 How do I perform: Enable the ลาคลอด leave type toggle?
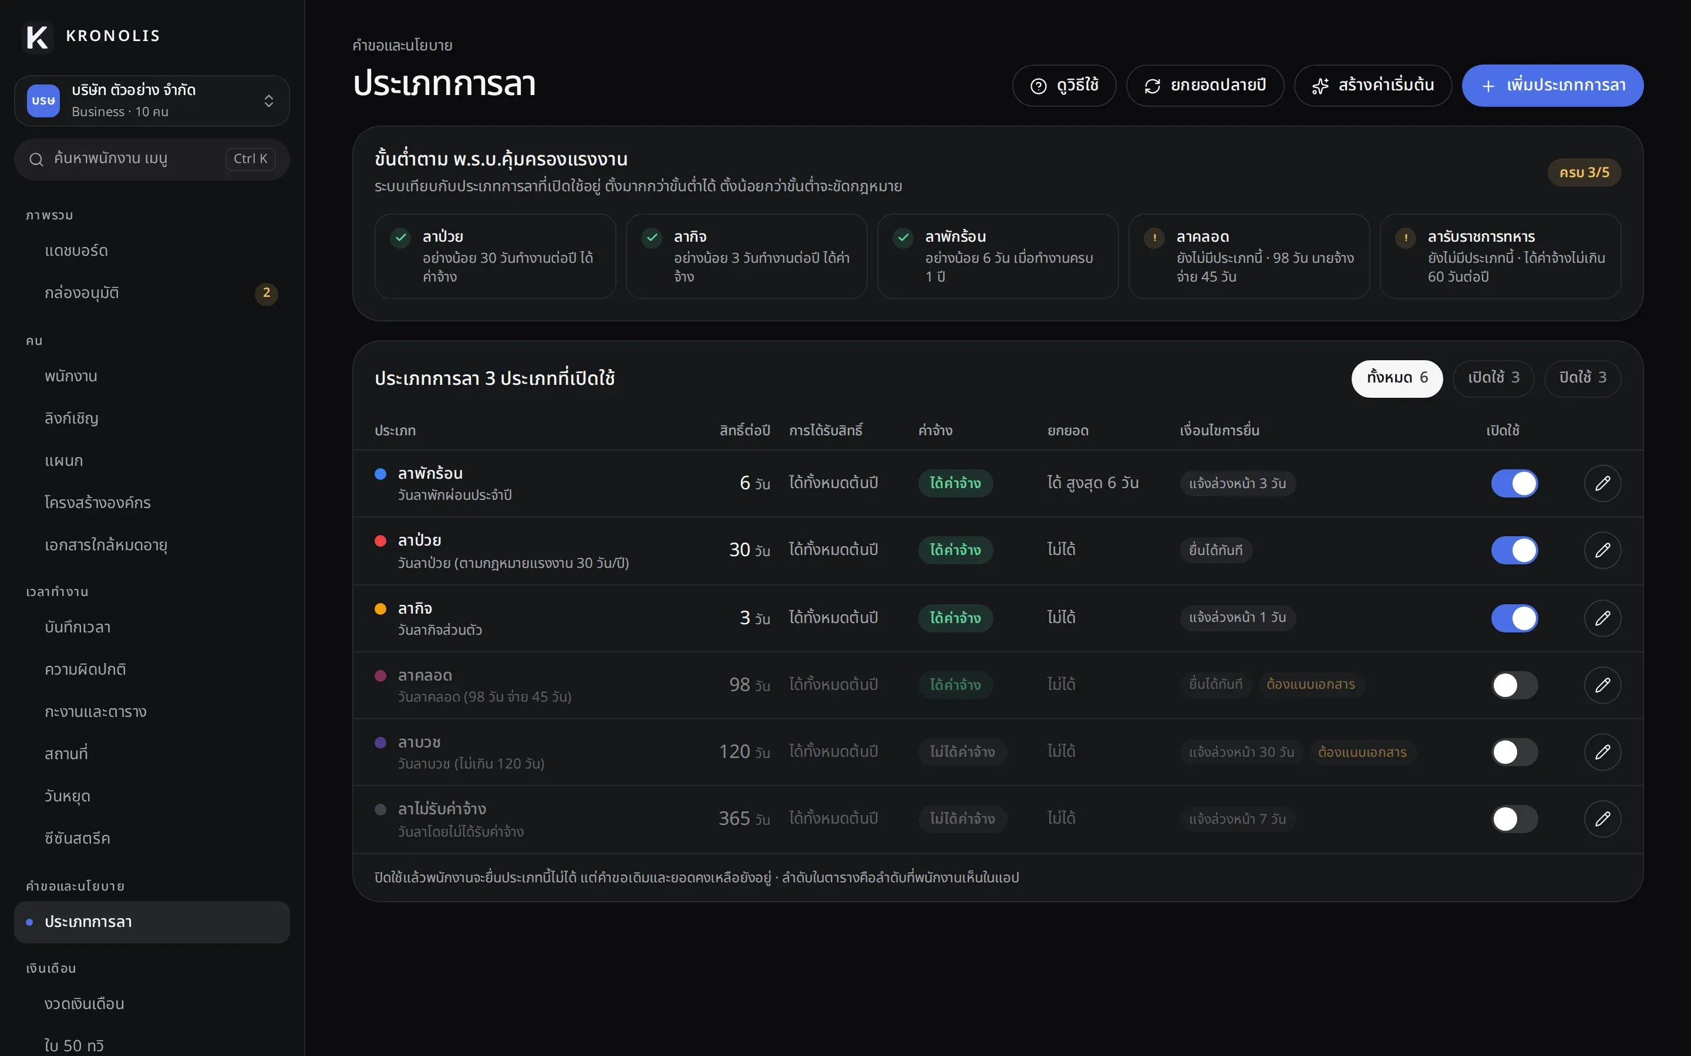(1514, 685)
